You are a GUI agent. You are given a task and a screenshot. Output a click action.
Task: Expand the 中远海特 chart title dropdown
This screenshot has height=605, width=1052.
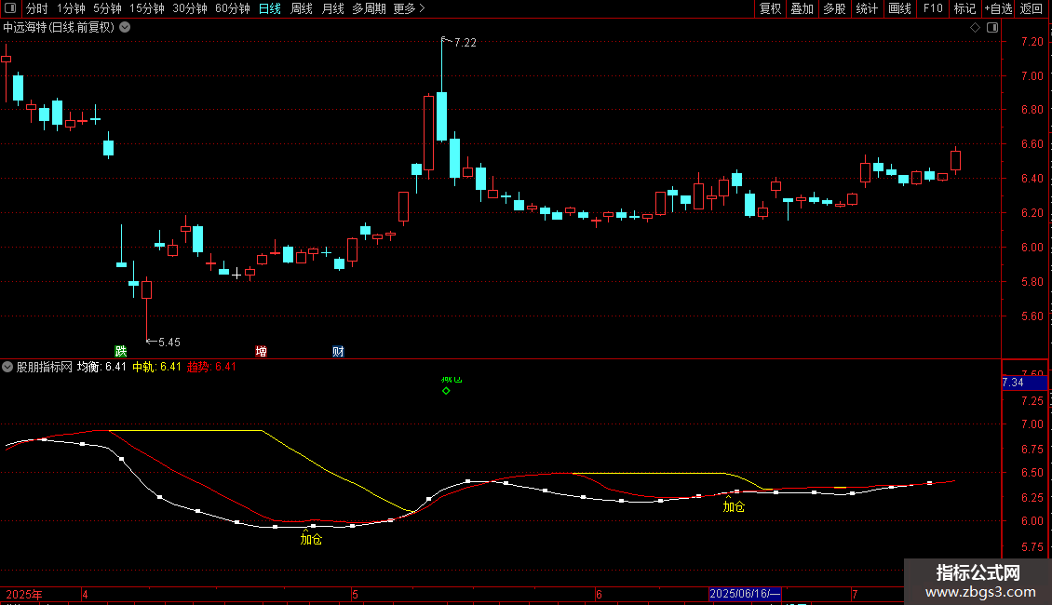click(125, 27)
